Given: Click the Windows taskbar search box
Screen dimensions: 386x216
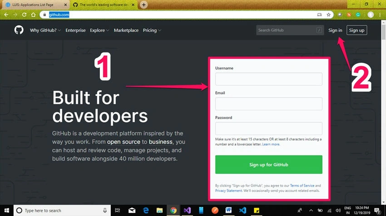Looking at the screenshot, I should pos(62,211).
